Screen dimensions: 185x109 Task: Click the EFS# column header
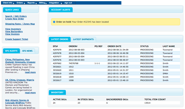[55, 46]
